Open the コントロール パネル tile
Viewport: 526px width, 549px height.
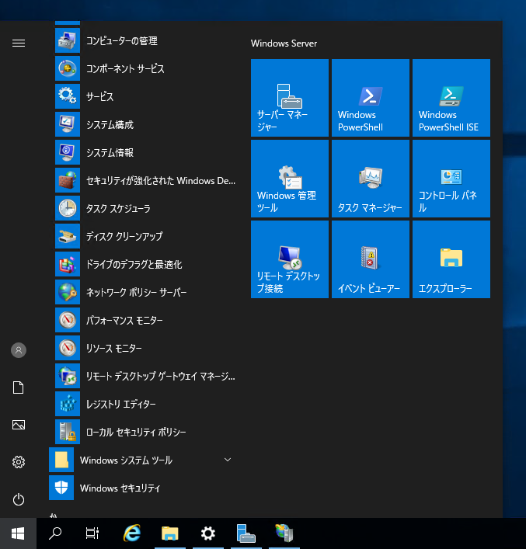451,179
